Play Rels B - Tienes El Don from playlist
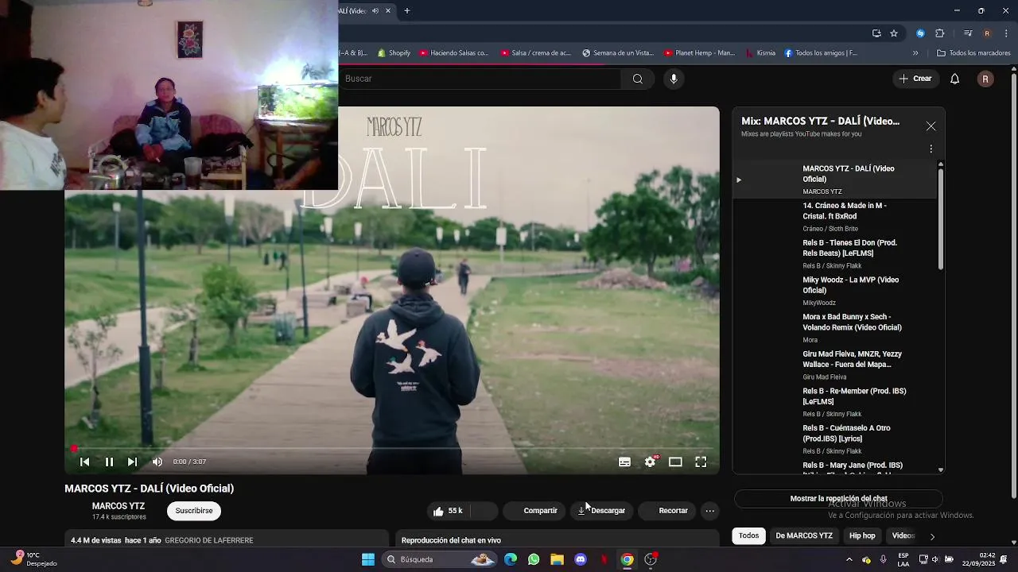 (x=833, y=253)
